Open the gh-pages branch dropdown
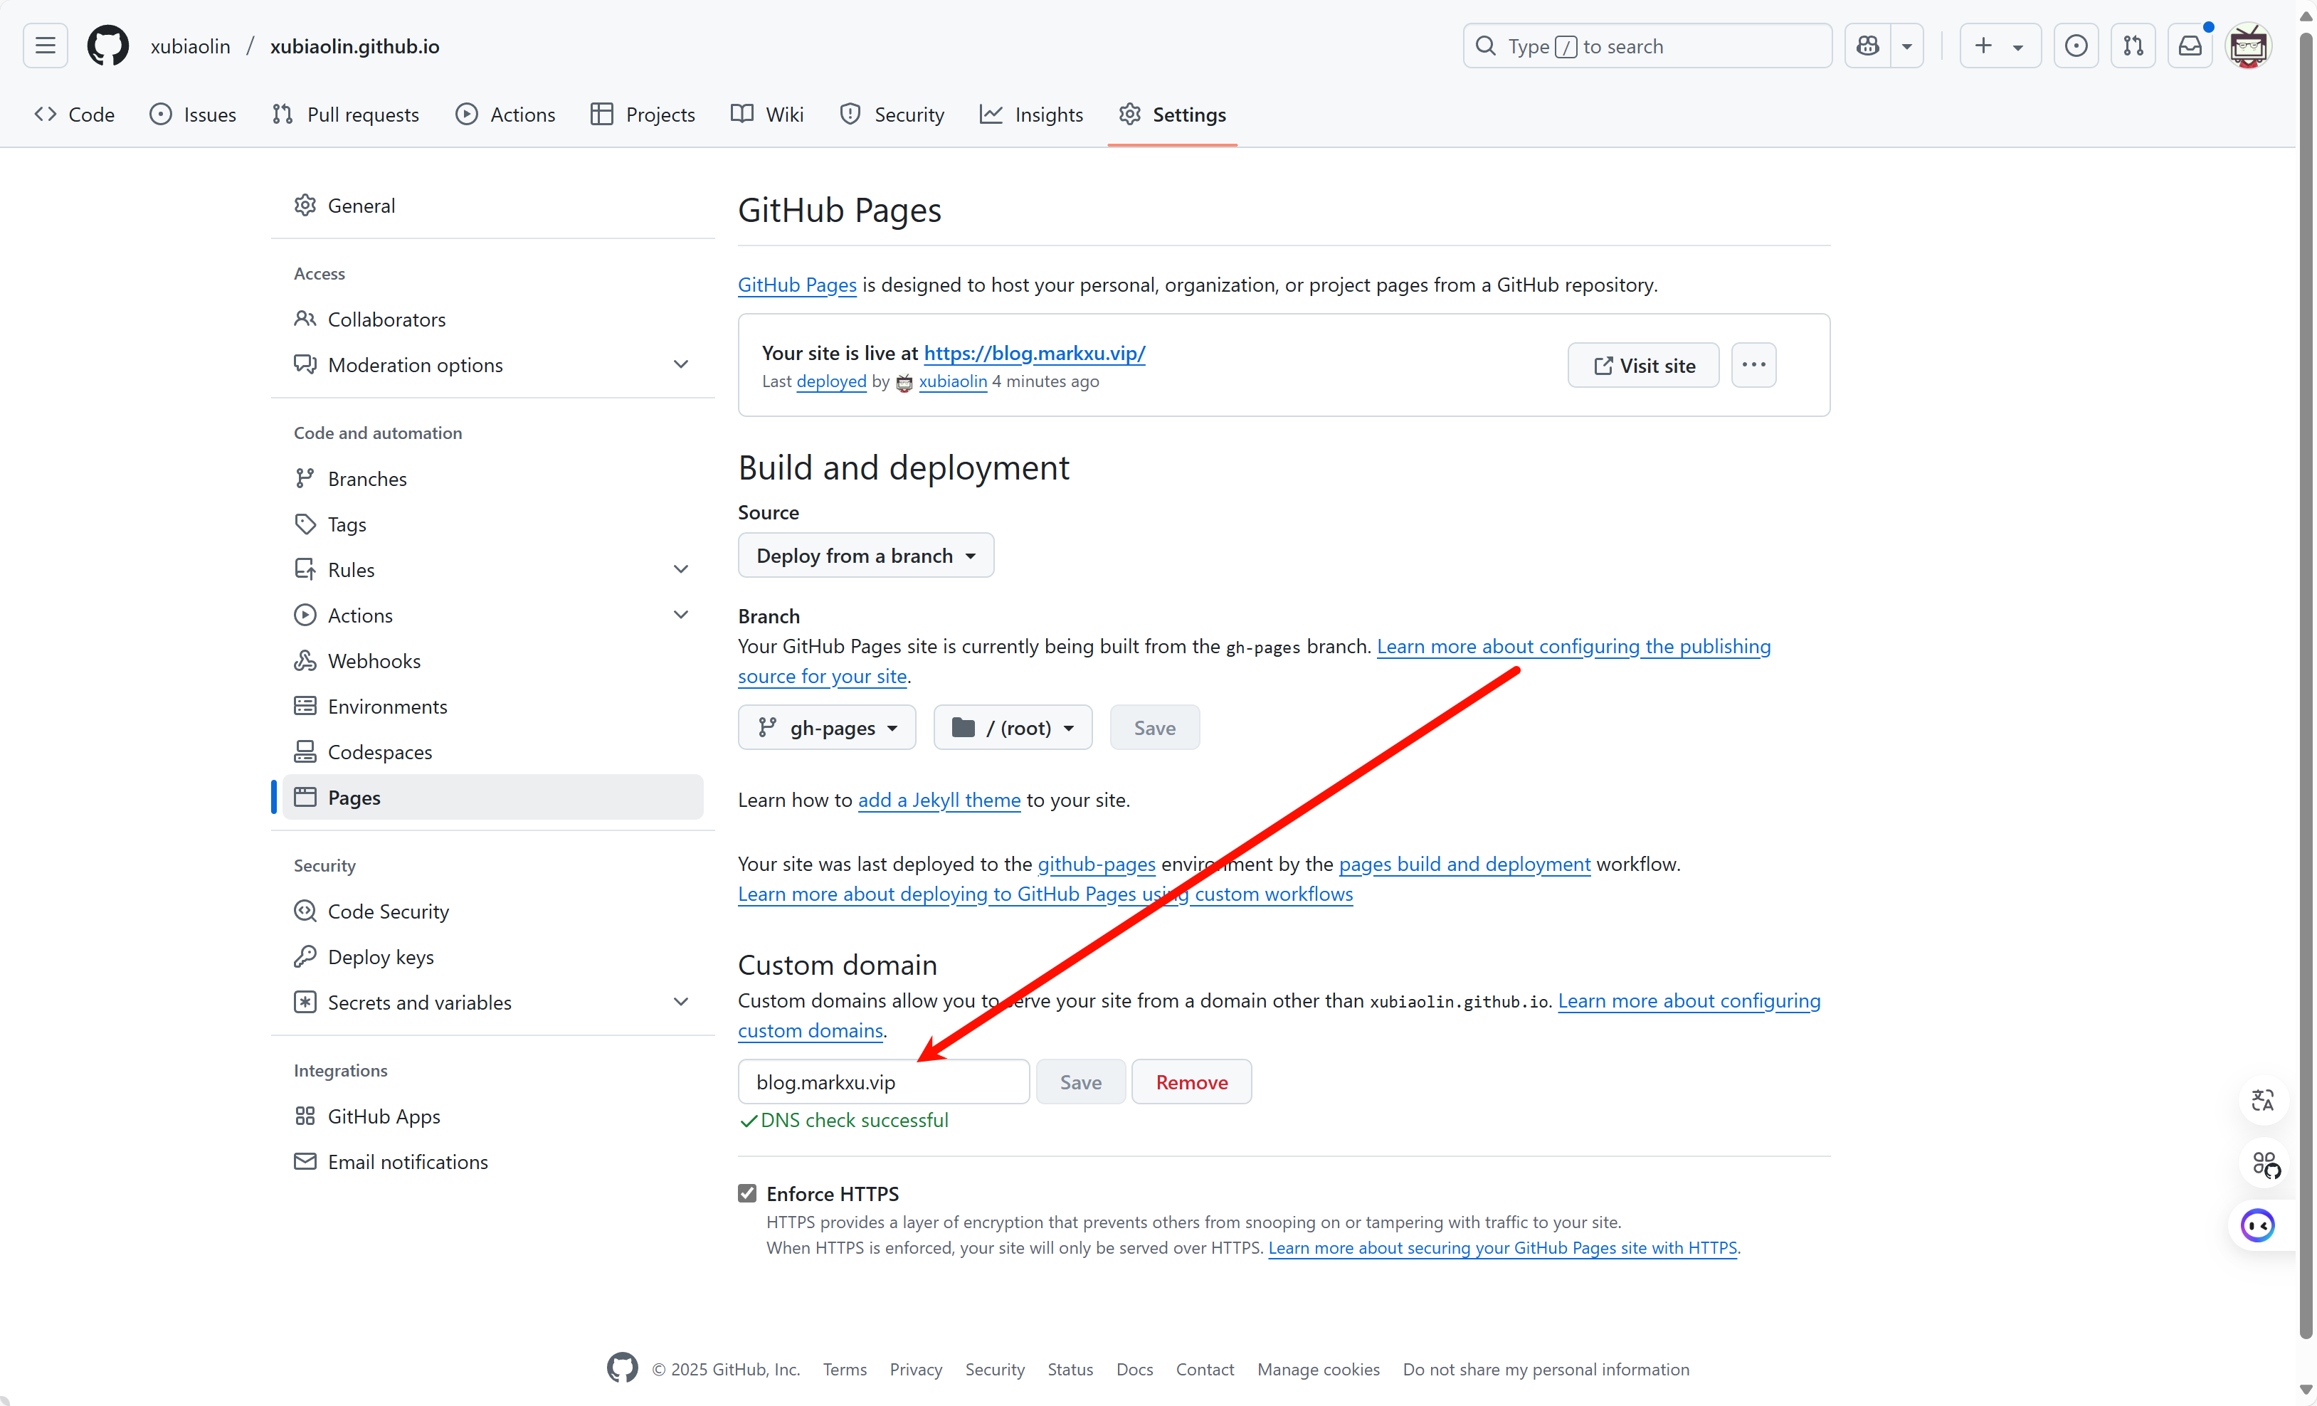 827,727
